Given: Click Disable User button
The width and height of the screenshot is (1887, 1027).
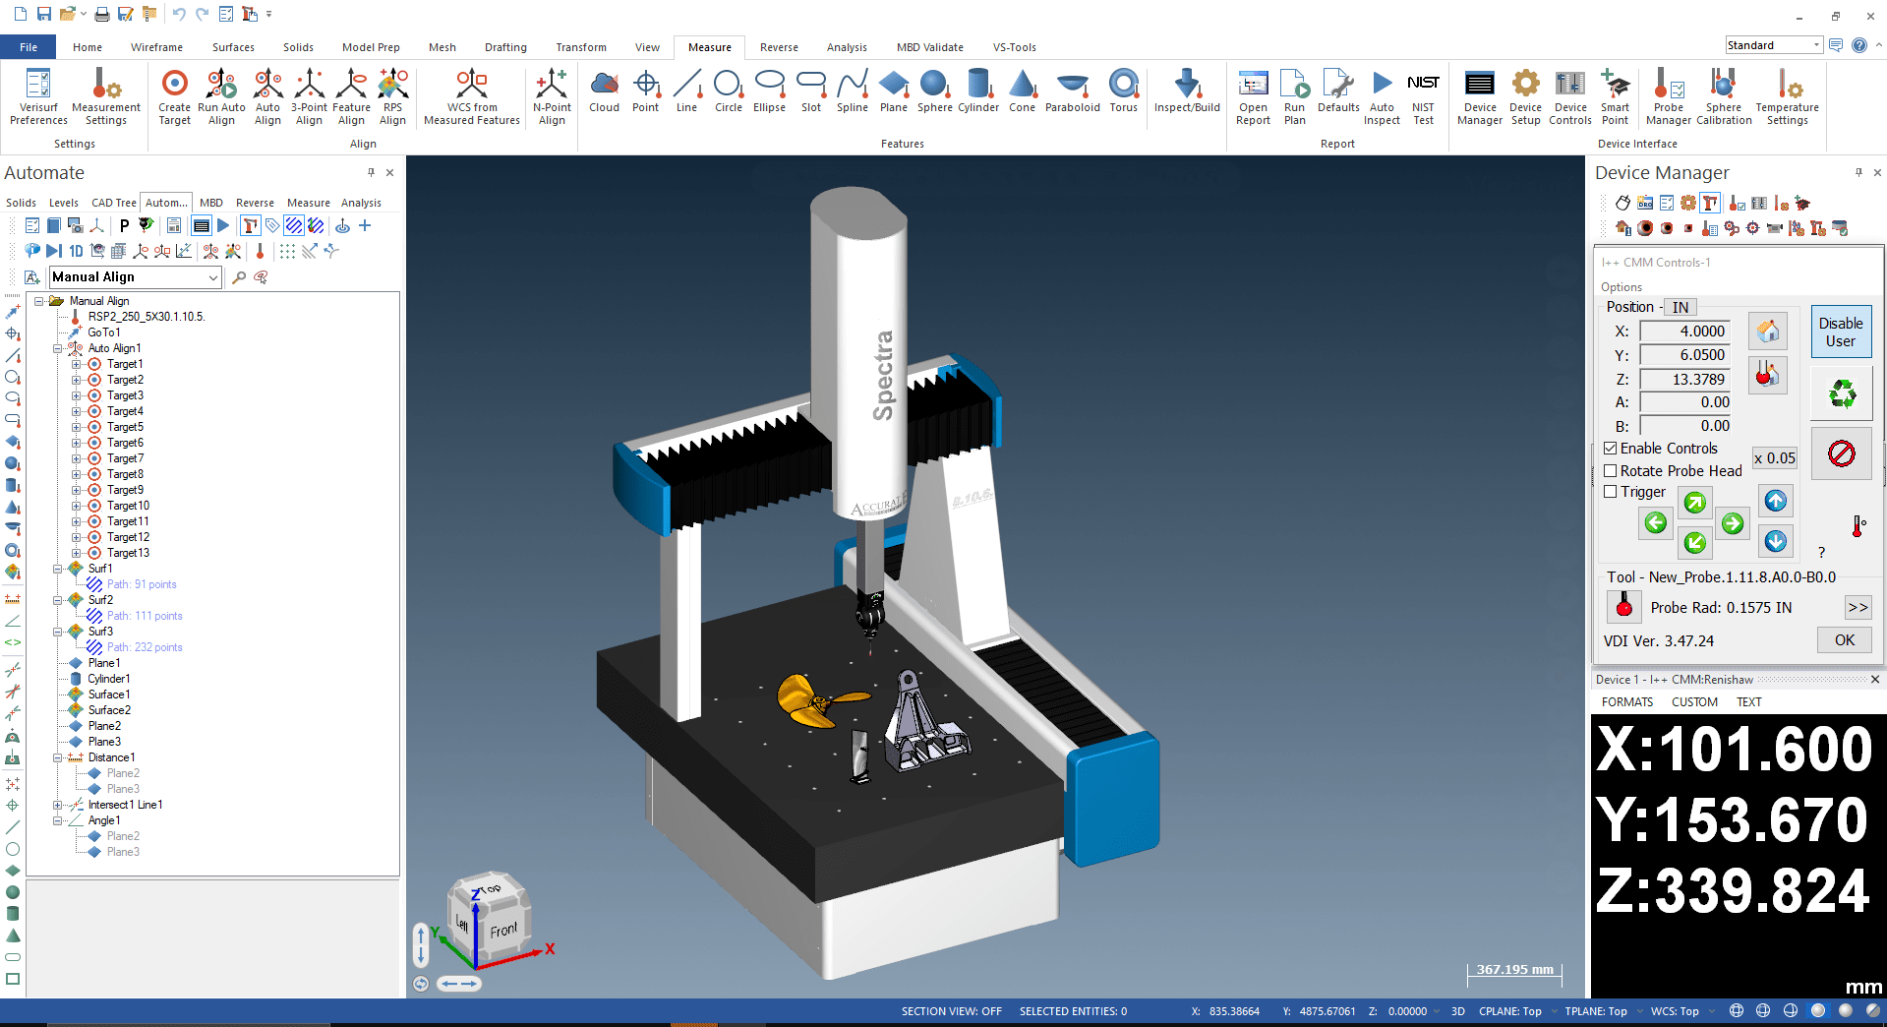Looking at the screenshot, I should pos(1841,332).
